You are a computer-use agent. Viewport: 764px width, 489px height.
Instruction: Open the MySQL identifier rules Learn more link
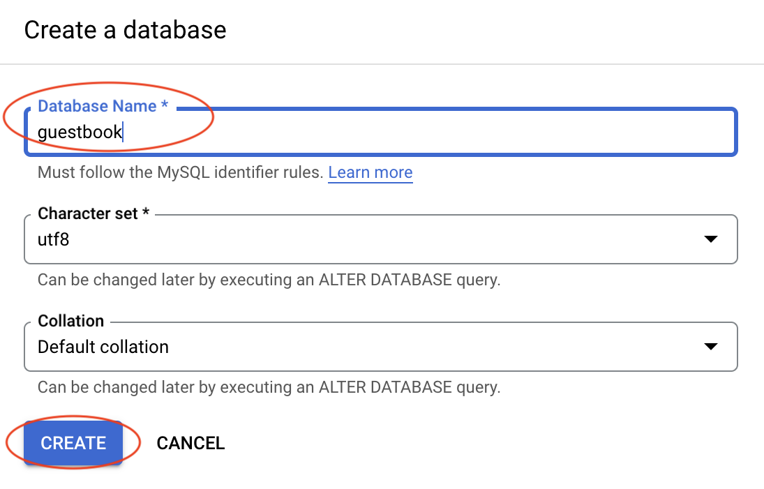point(370,172)
